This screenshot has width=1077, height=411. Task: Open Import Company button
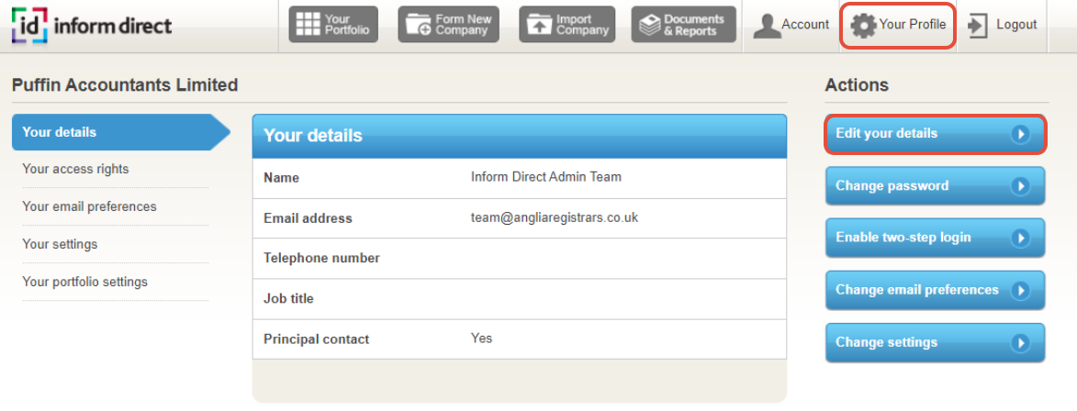coord(567,25)
